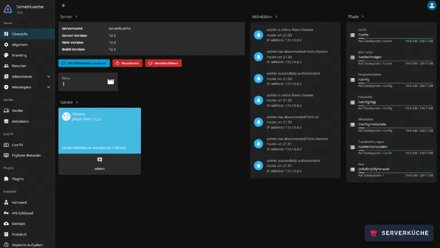
Task: Click the /config/log storage usage bar
Action: [x=395, y=106]
